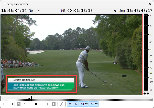
Task: Mute the left audio speaker
Action: (x=145, y=93)
